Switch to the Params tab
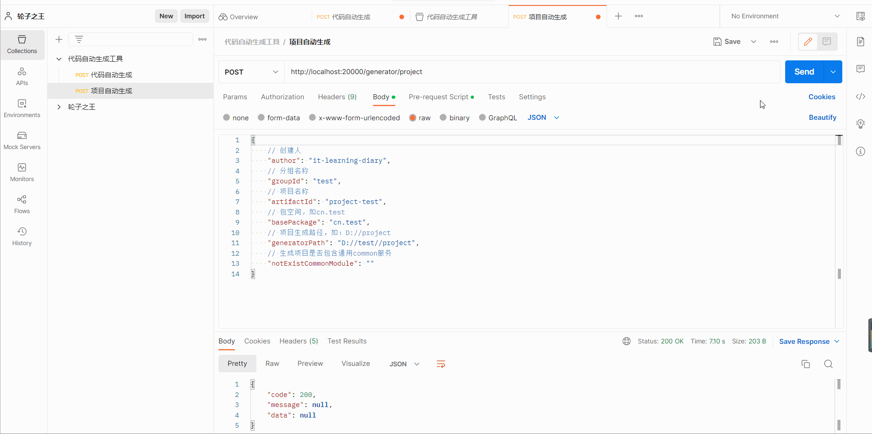This screenshot has height=434, width=872. pyautogui.click(x=235, y=97)
